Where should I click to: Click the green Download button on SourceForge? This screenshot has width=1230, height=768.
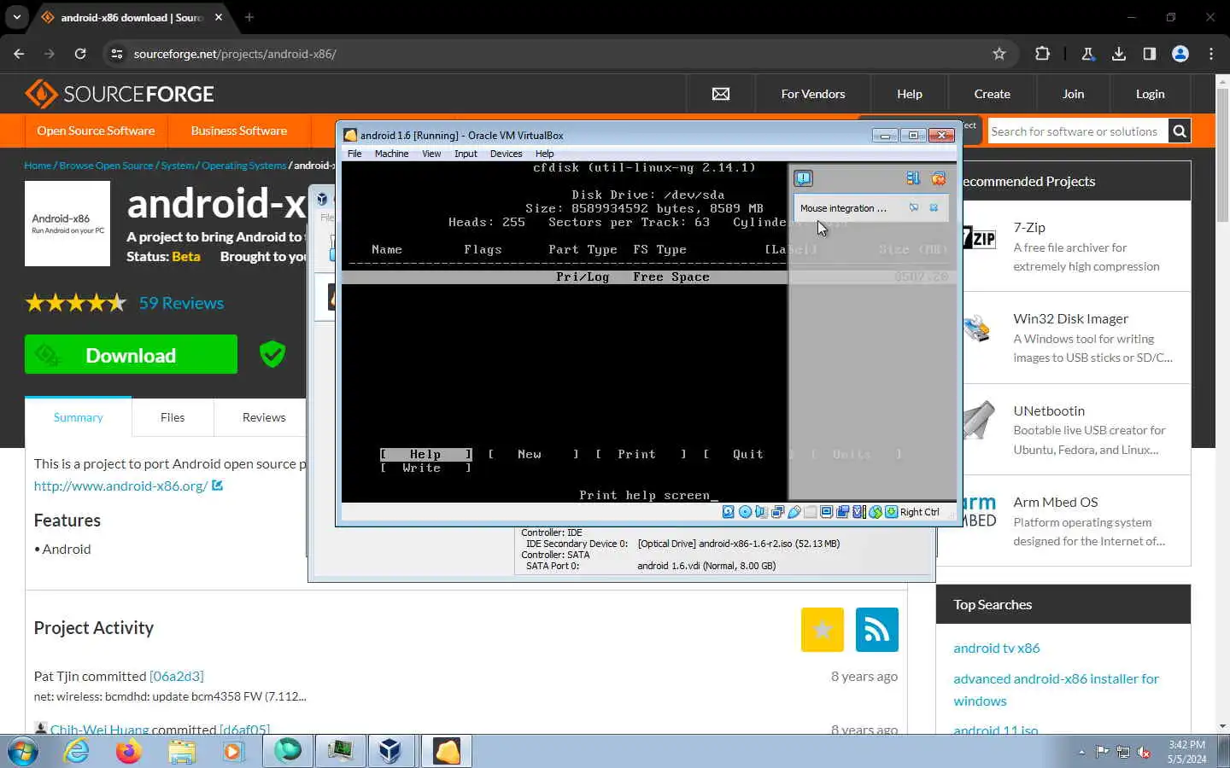(131, 354)
